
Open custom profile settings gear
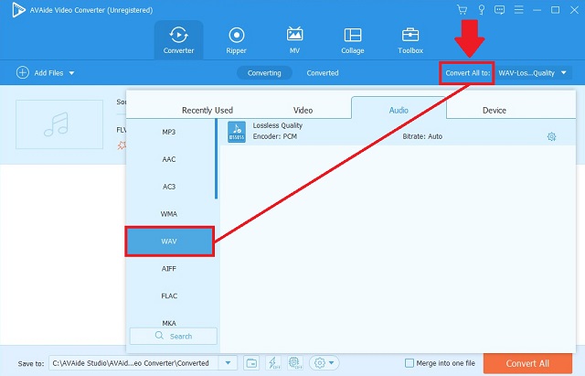coord(551,136)
